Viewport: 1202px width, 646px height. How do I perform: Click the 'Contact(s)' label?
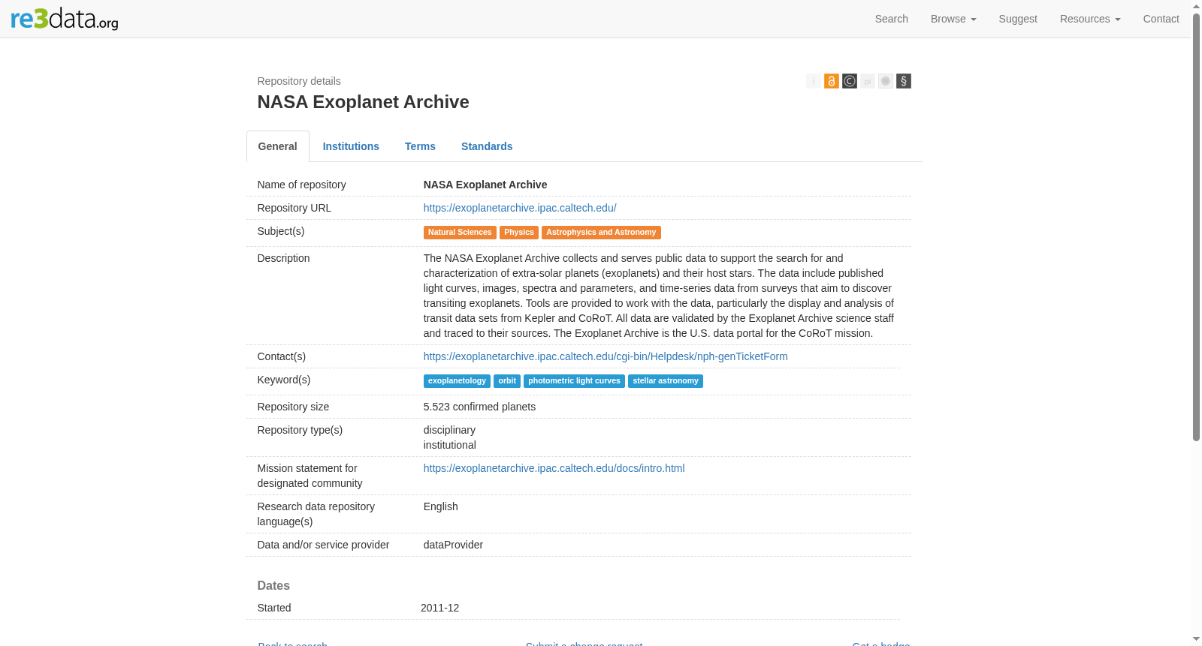click(x=282, y=356)
